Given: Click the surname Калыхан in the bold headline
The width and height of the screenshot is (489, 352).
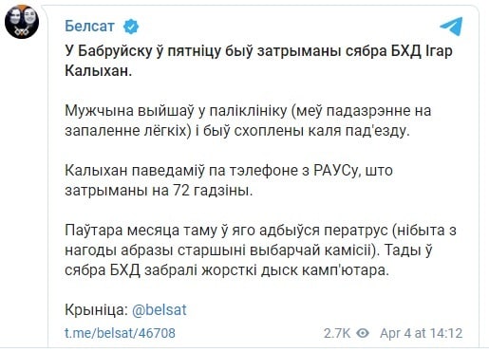Looking at the screenshot, I should (98, 71).
